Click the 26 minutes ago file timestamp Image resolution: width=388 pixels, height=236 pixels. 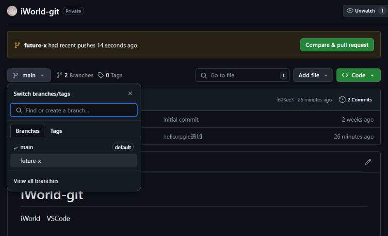pos(354,136)
